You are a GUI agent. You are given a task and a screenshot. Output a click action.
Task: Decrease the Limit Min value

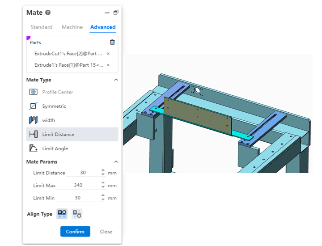103,199
